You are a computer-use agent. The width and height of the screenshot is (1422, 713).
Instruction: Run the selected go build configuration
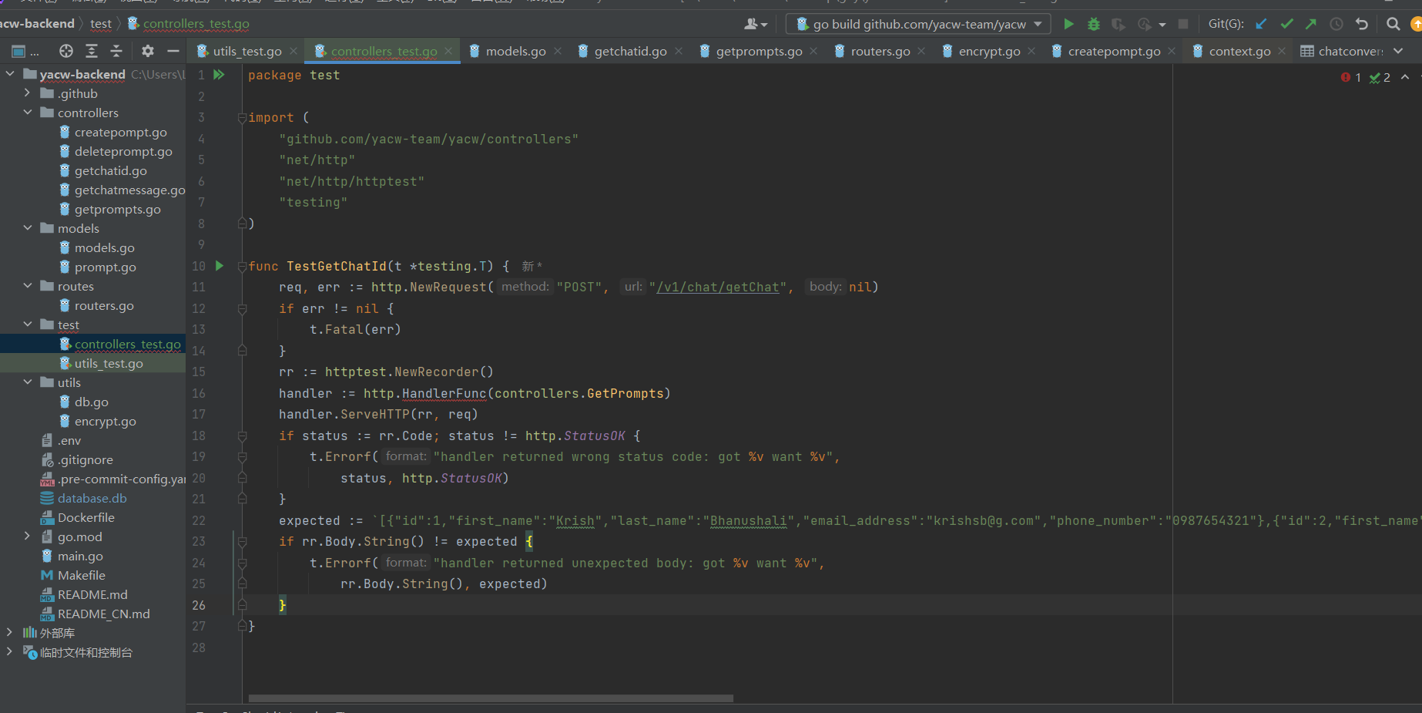click(1068, 24)
